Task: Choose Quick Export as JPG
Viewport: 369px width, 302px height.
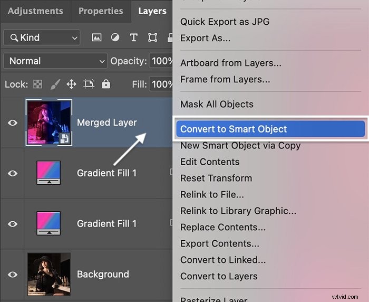Action: (225, 22)
